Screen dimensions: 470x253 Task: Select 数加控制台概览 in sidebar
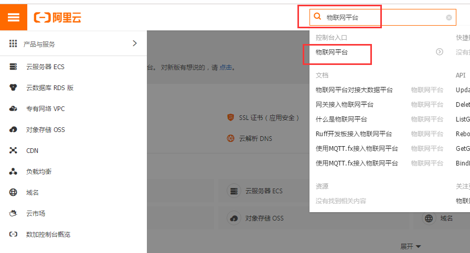click(48, 235)
